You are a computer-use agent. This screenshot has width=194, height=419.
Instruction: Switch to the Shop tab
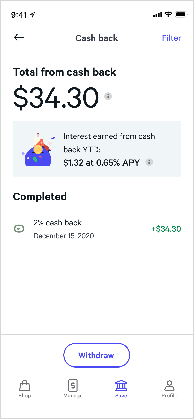pyautogui.click(x=25, y=389)
